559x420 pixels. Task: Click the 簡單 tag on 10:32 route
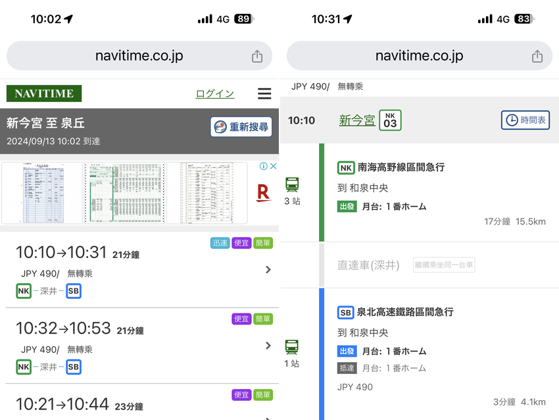[x=263, y=319]
